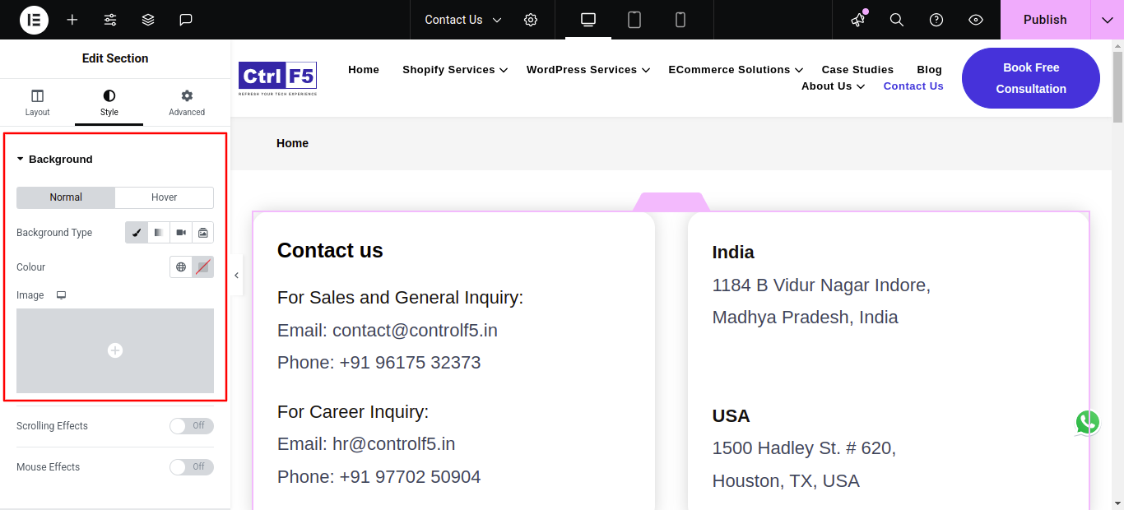The width and height of the screenshot is (1124, 510).
Task: Preview changes with the eye icon
Action: [x=976, y=20]
